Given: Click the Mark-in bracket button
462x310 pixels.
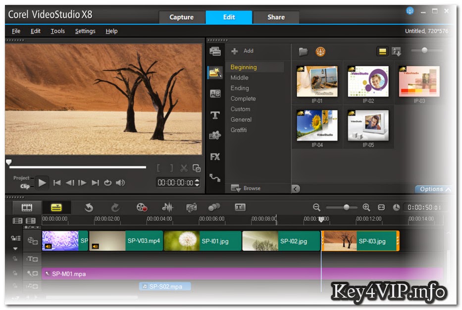Looking at the screenshot, I should [158, 168].
